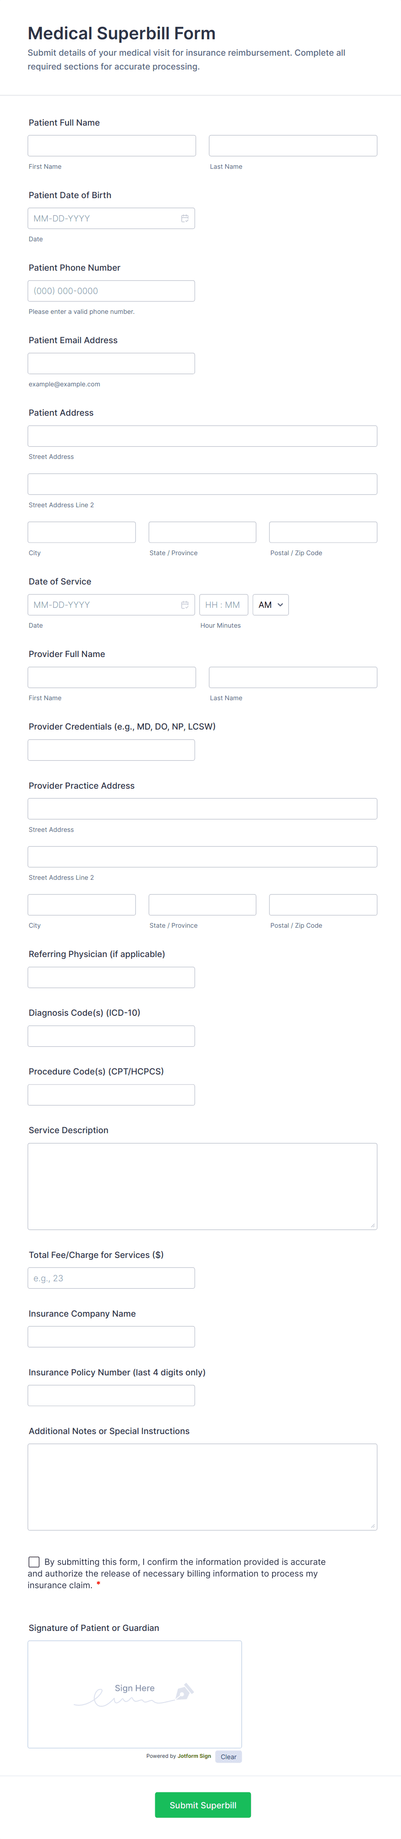Image resolution: width=401 pixels, height=1839 pixels.
Task: Click the Procedure Code(s) CPT/HCPCS field
Action: click(x=111, y=1094)
